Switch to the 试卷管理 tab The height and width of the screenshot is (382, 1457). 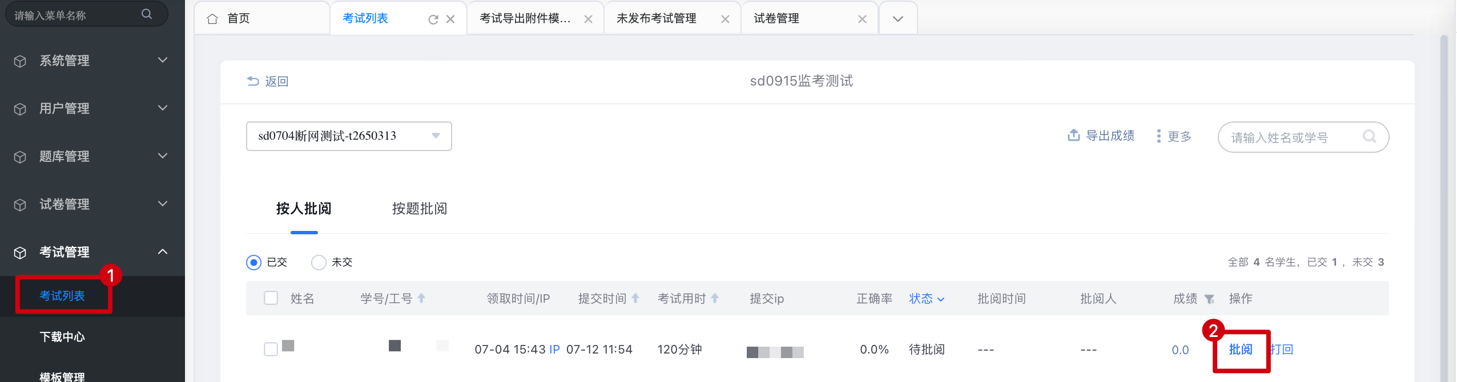(x=776, y=19)
